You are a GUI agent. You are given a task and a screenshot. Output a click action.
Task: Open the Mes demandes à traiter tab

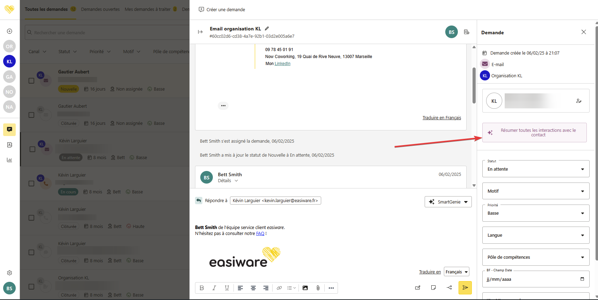click(x=147, y=9)
